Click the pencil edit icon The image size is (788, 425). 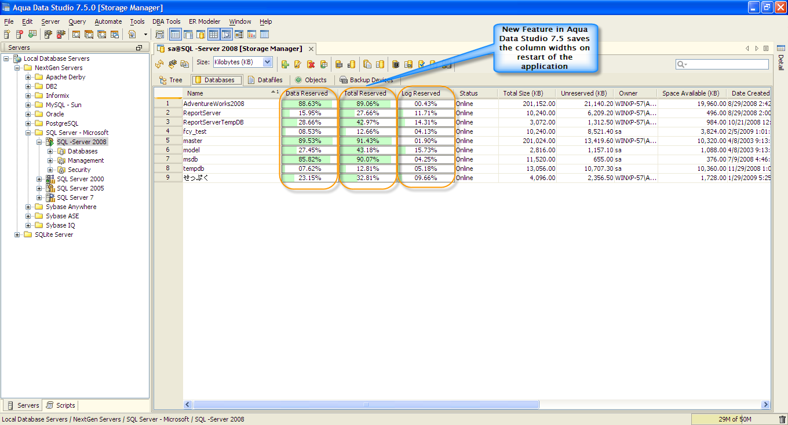(298, 64)
